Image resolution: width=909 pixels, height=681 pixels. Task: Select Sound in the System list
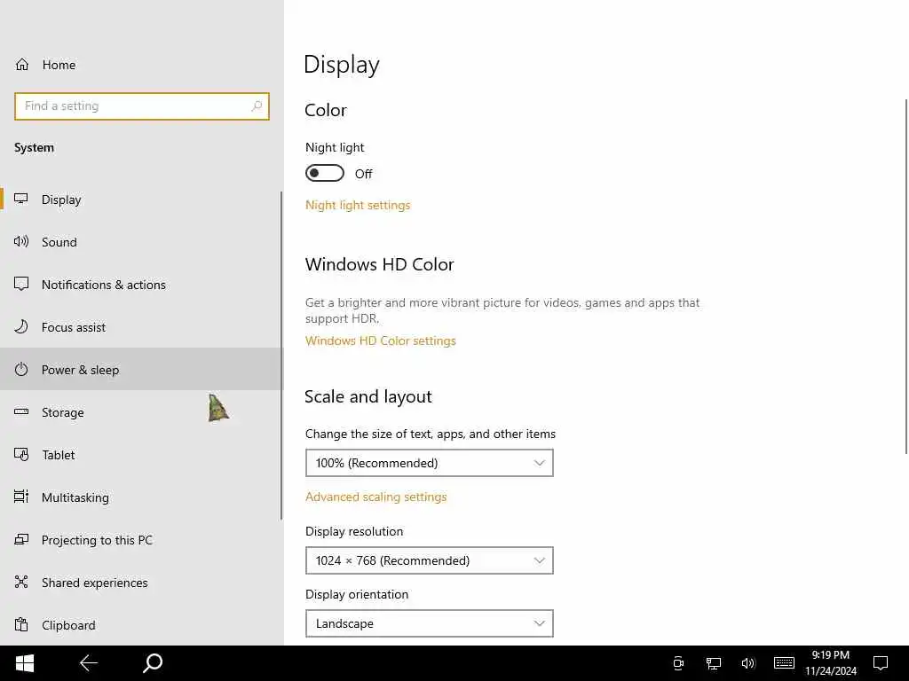coord(141,242)
